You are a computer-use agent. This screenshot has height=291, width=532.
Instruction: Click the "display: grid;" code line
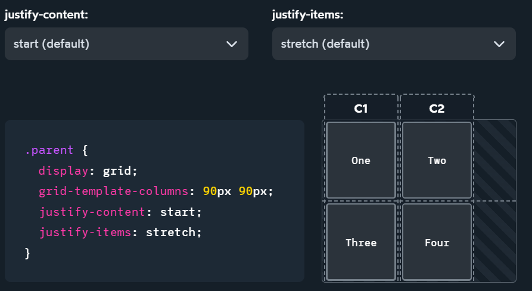tap(88, 171)
